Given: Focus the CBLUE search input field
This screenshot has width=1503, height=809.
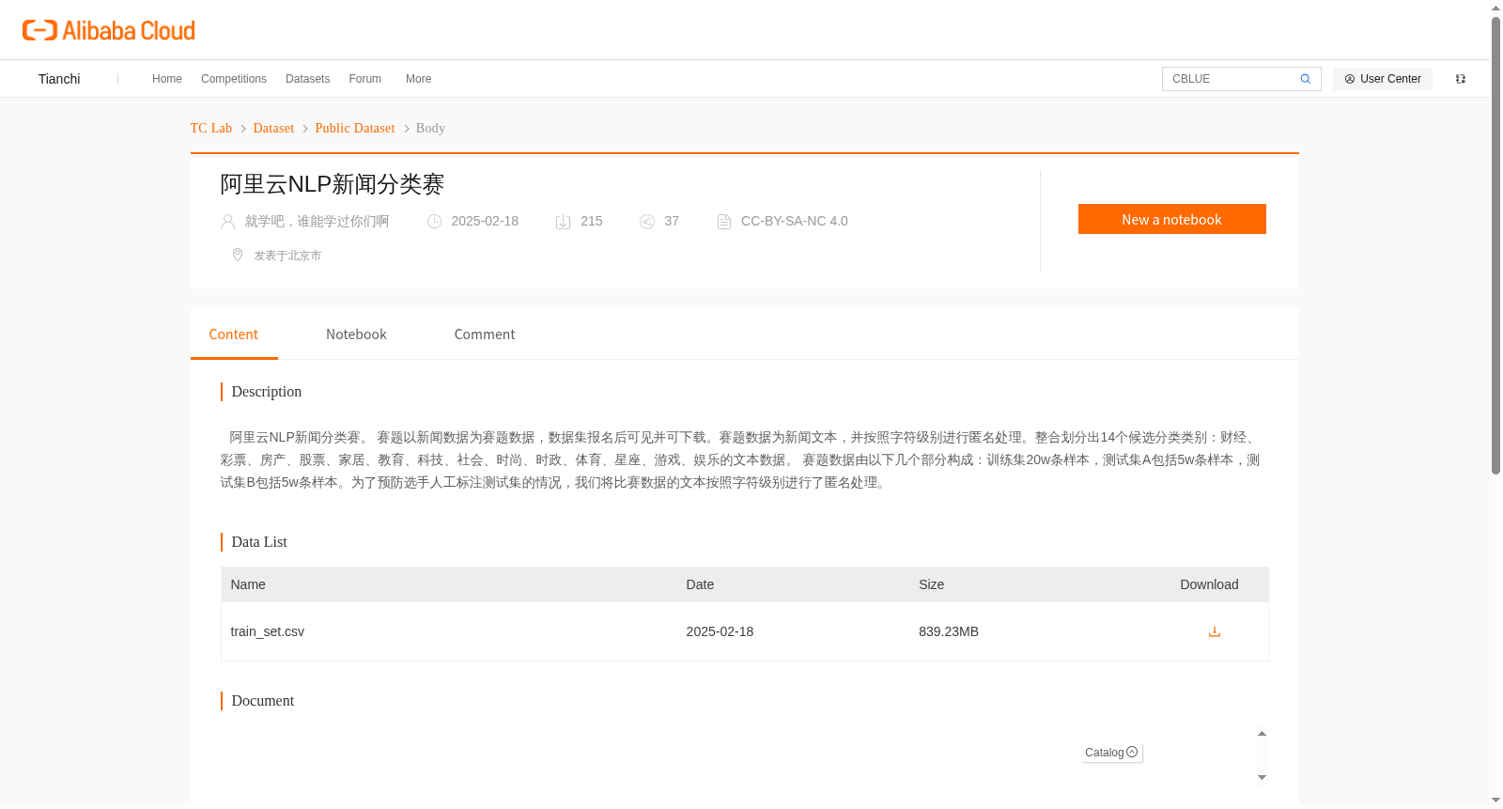Looking at the screenshot, I should [x=1231, y=79].
